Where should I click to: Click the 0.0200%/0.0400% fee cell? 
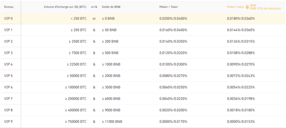pos(173,18)
